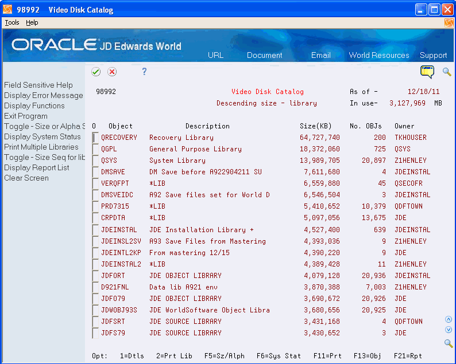Click Field Sensitive Help link
456x364 pixels.
pyautogui.click(x=38, y=85)
